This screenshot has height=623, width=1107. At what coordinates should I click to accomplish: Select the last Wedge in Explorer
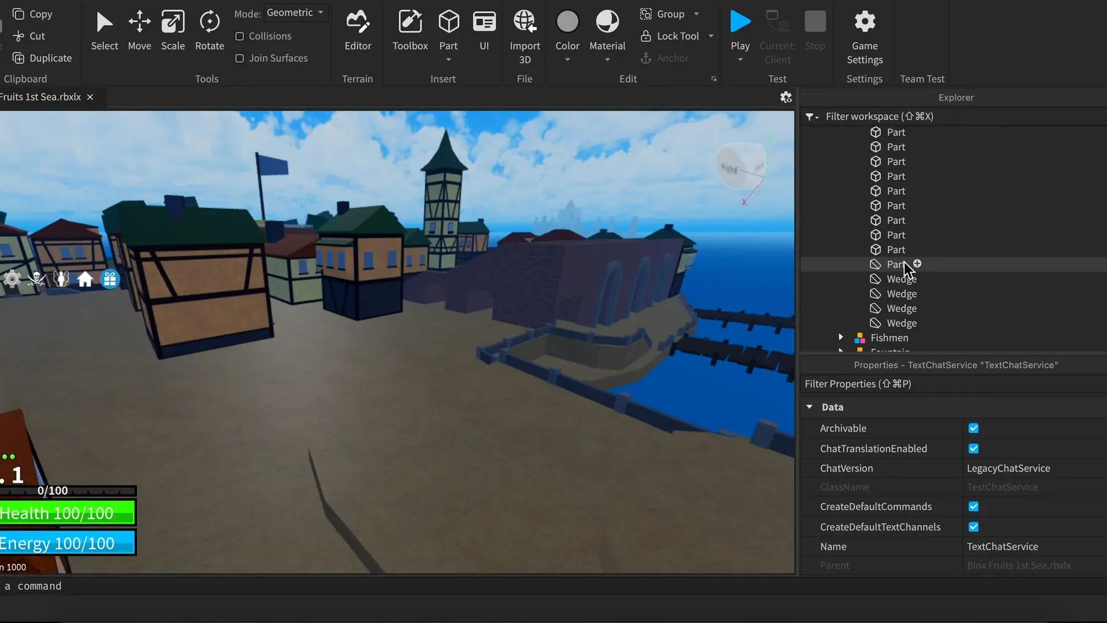(x=901, y=323)
